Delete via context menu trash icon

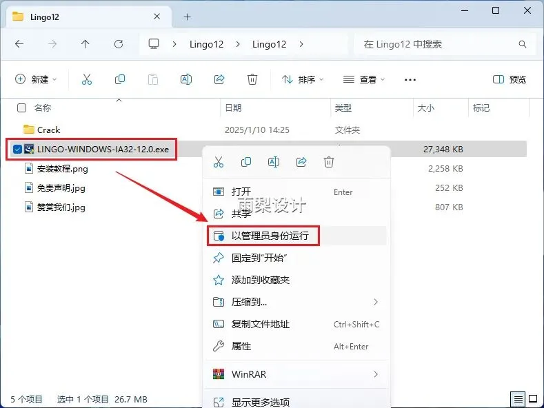tap(329, 162)
